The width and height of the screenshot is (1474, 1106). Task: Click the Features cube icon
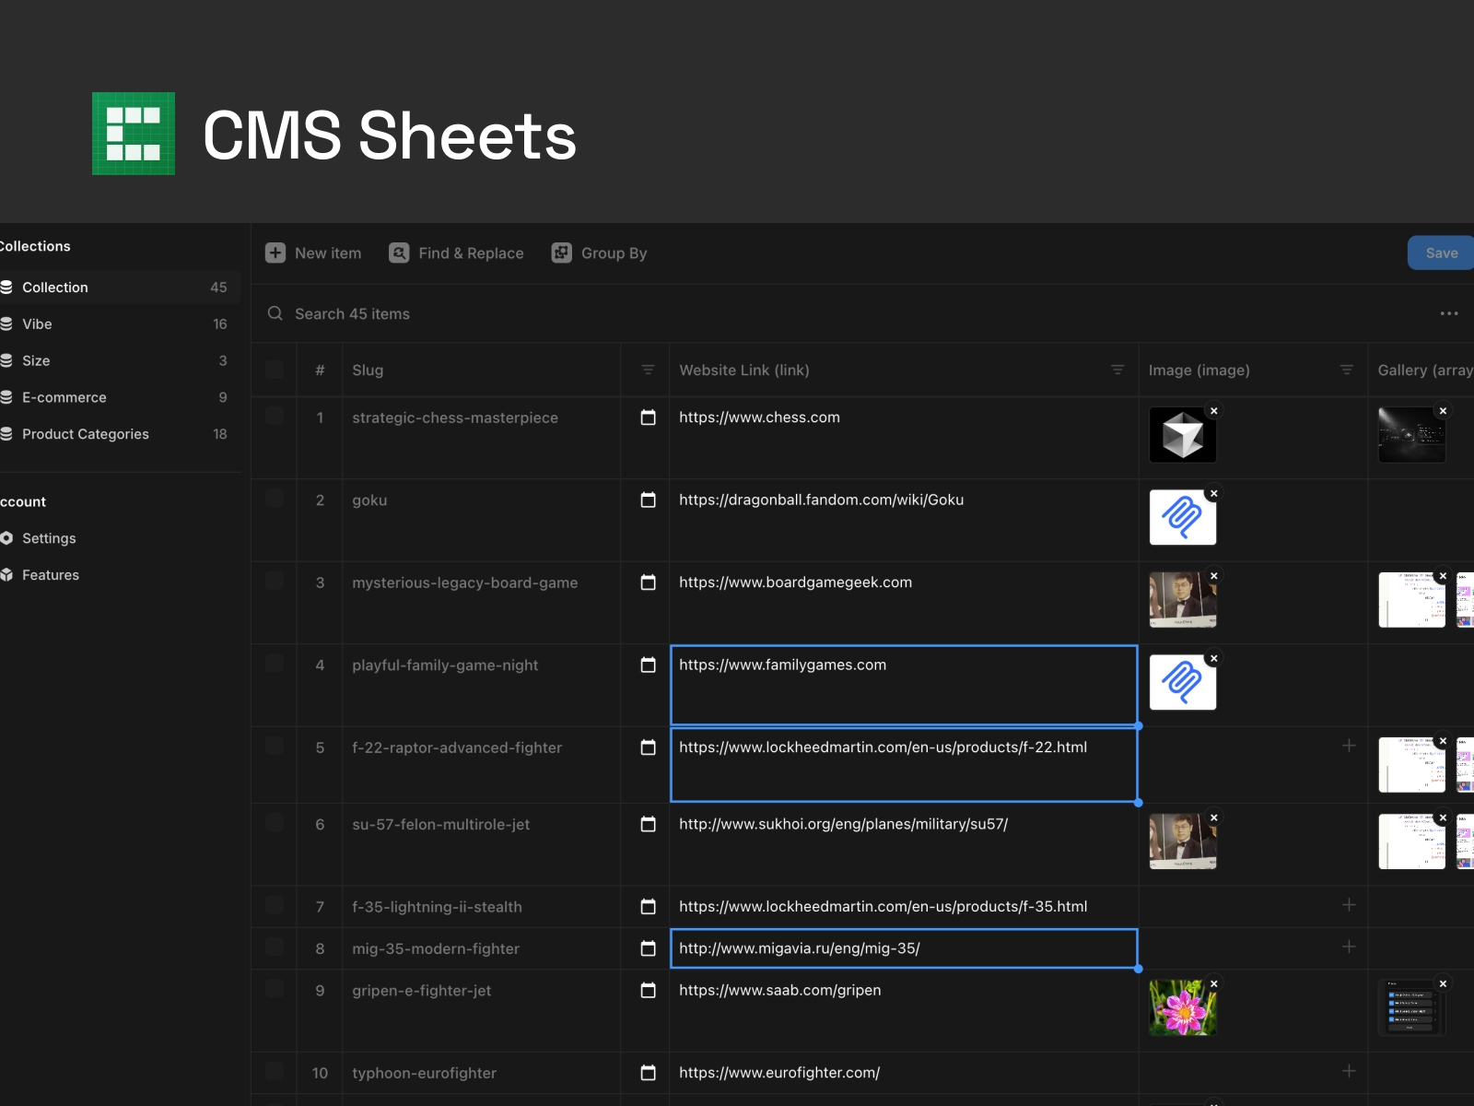click(x=7, y=574)
